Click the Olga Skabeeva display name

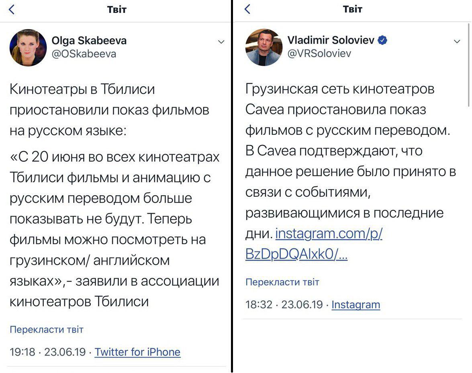[89, 40]
